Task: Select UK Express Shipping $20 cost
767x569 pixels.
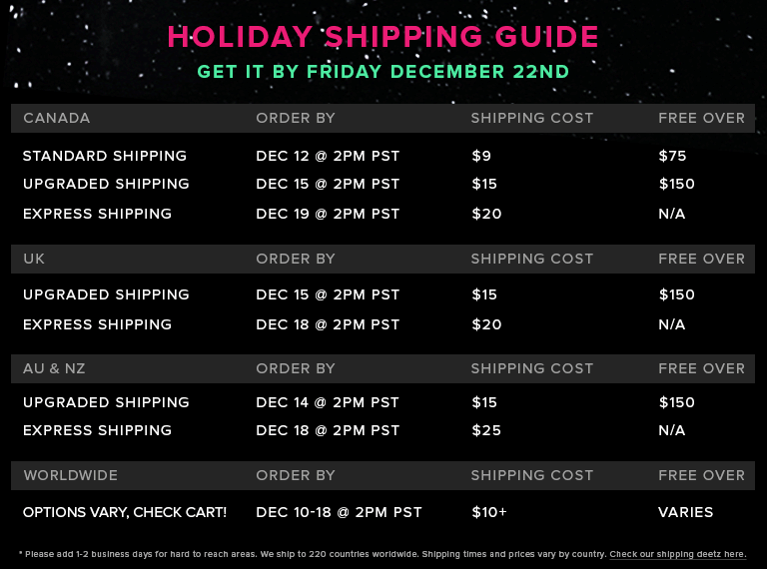Action: (486, 324)
